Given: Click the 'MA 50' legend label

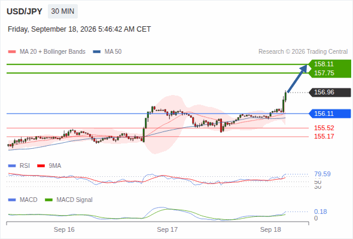Looking at the screenshot, I should pos(113,52).
